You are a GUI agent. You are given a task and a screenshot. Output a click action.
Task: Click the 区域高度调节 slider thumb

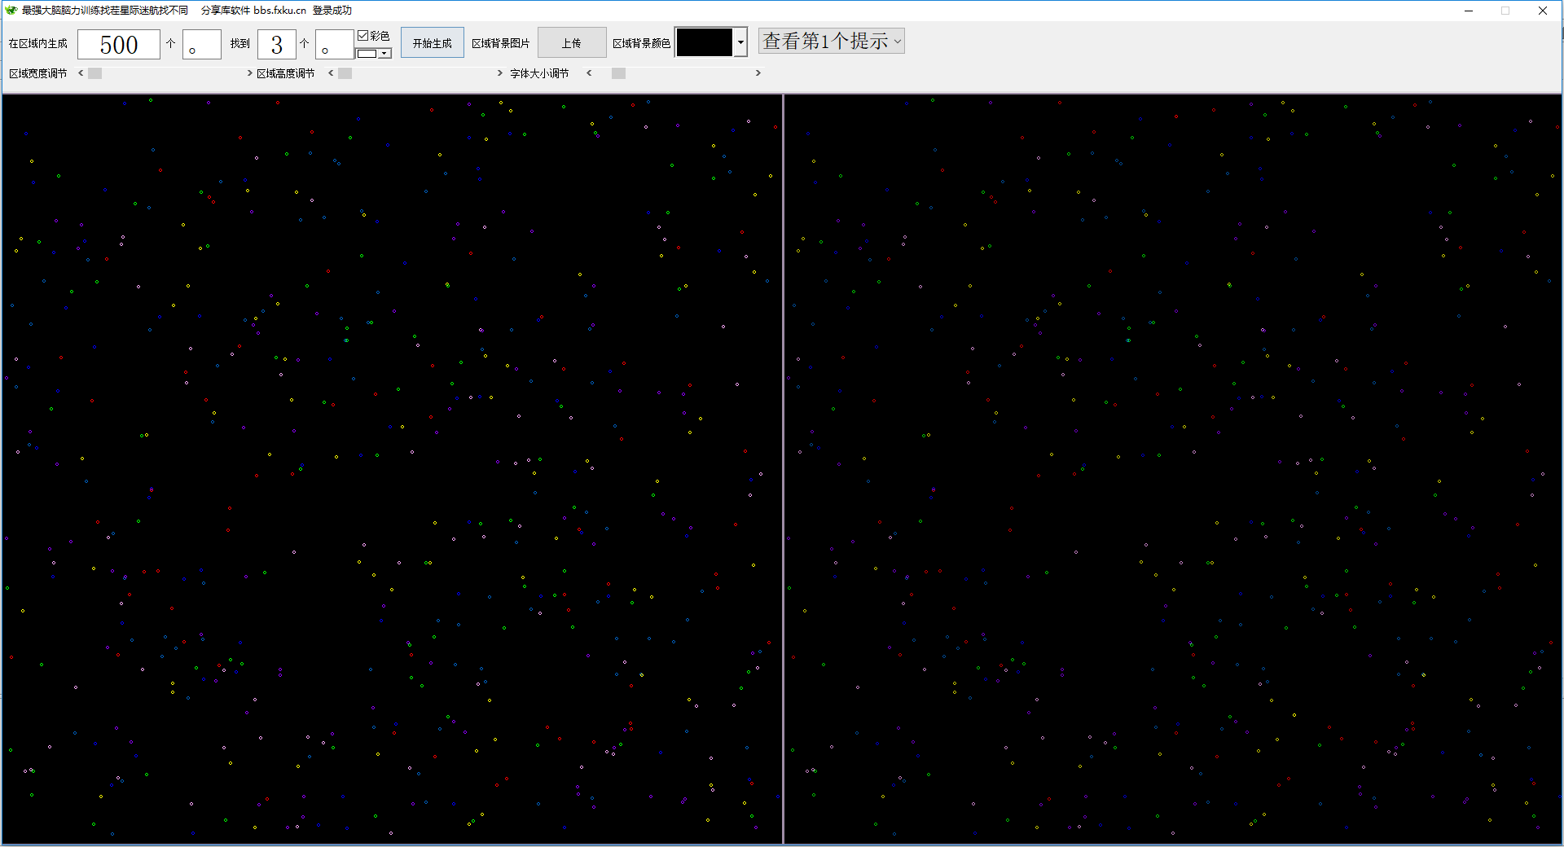coord(345,73)
